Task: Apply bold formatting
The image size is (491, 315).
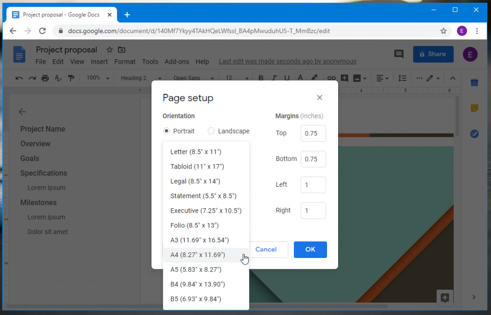Action: (x=261, y=78)
